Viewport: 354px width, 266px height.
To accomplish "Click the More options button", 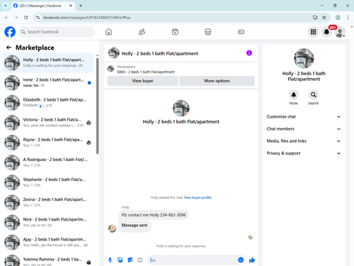I will 217,81.
